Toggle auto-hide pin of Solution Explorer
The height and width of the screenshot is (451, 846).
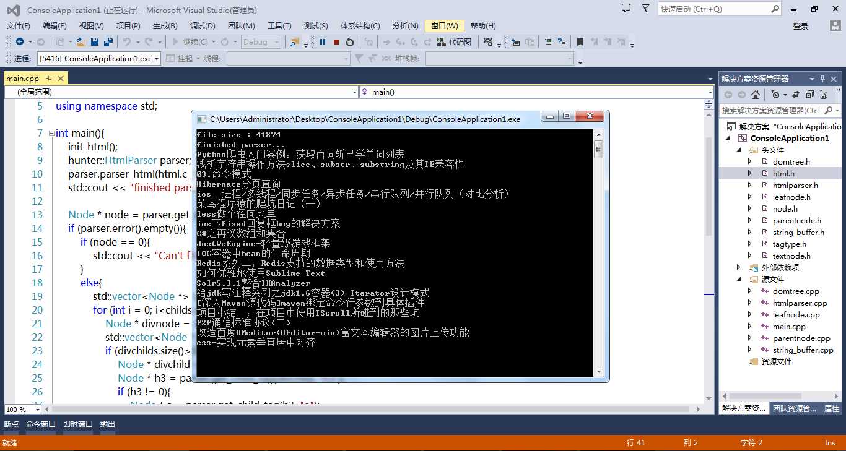click(x=823, y=79)
